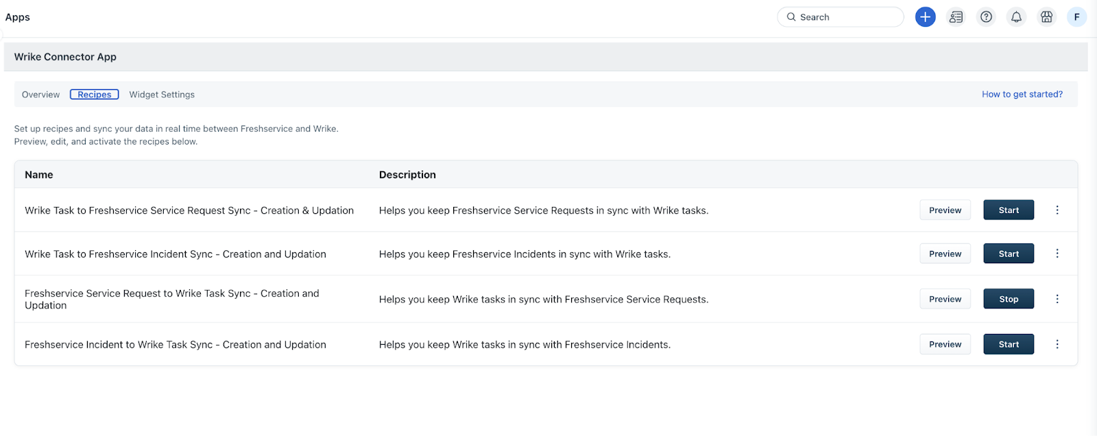Switch to the Overview tab
This screenshot has height=436, width=1097.
pos(40,95)
